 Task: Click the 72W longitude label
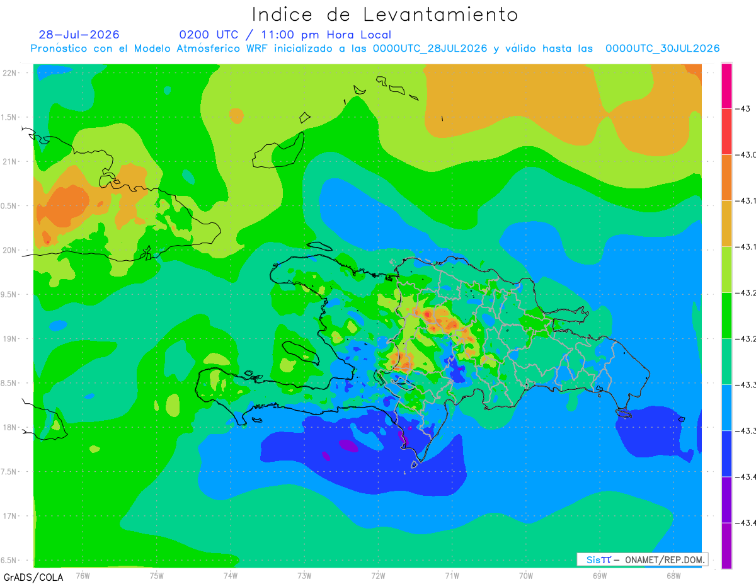(x=378, y=576)
